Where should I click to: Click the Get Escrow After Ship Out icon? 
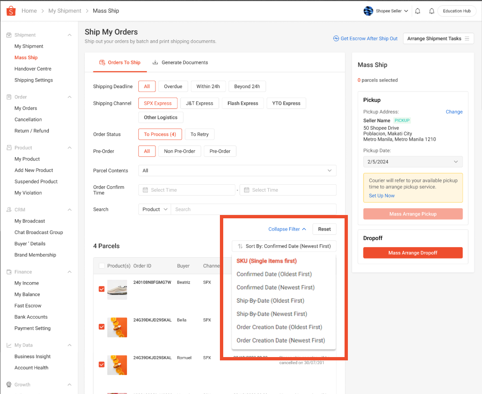(x=336, y=39)
